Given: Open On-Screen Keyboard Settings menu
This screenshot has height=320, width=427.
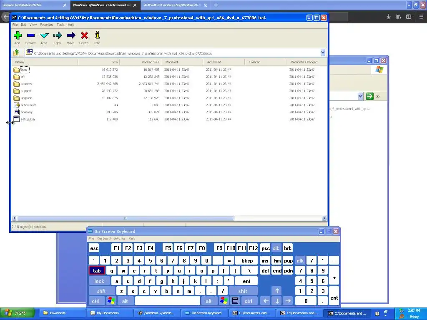Looking at the screenshot, I should click(x=119, y=238).
